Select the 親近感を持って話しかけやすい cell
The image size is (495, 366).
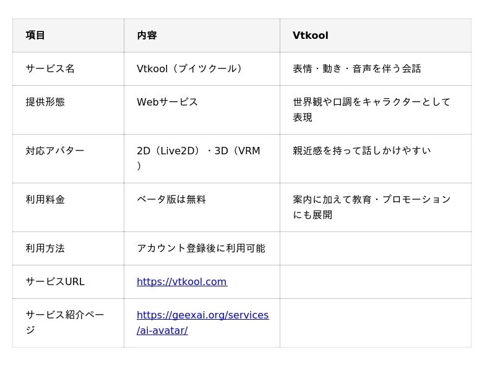pyautogui.click(x=376, y=159)
